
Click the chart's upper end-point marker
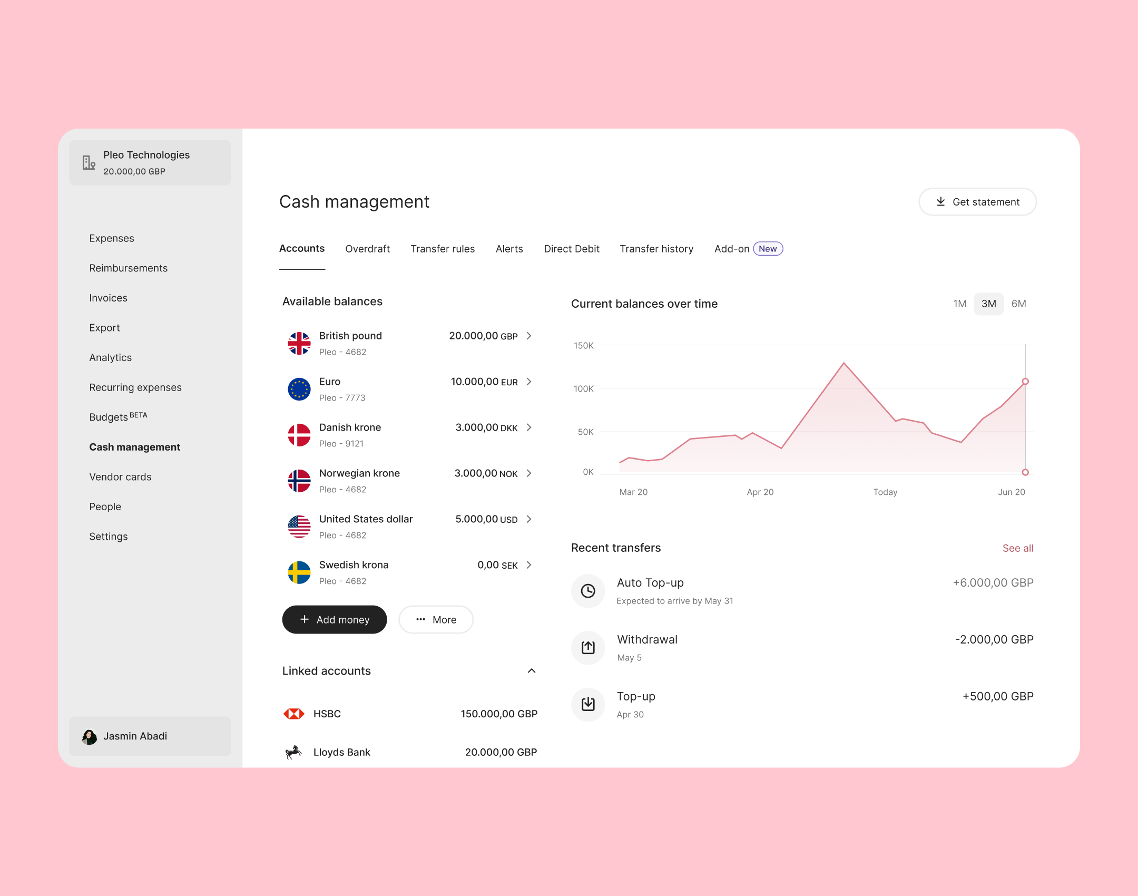[x=1025, y=382]
